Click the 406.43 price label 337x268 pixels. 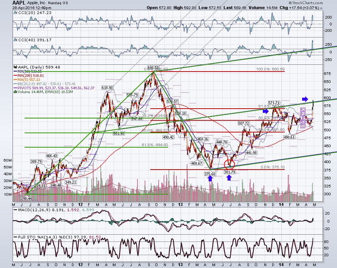[x=52, y=156]
